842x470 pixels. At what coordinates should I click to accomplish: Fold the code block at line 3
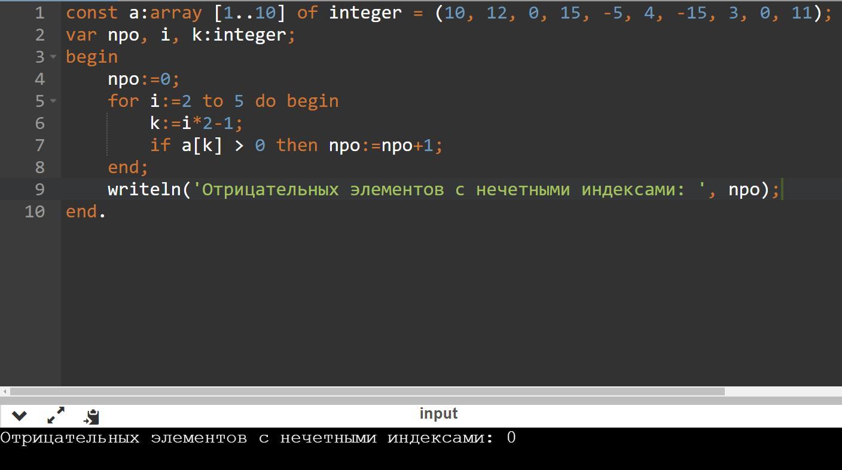(x=53, y=57)
